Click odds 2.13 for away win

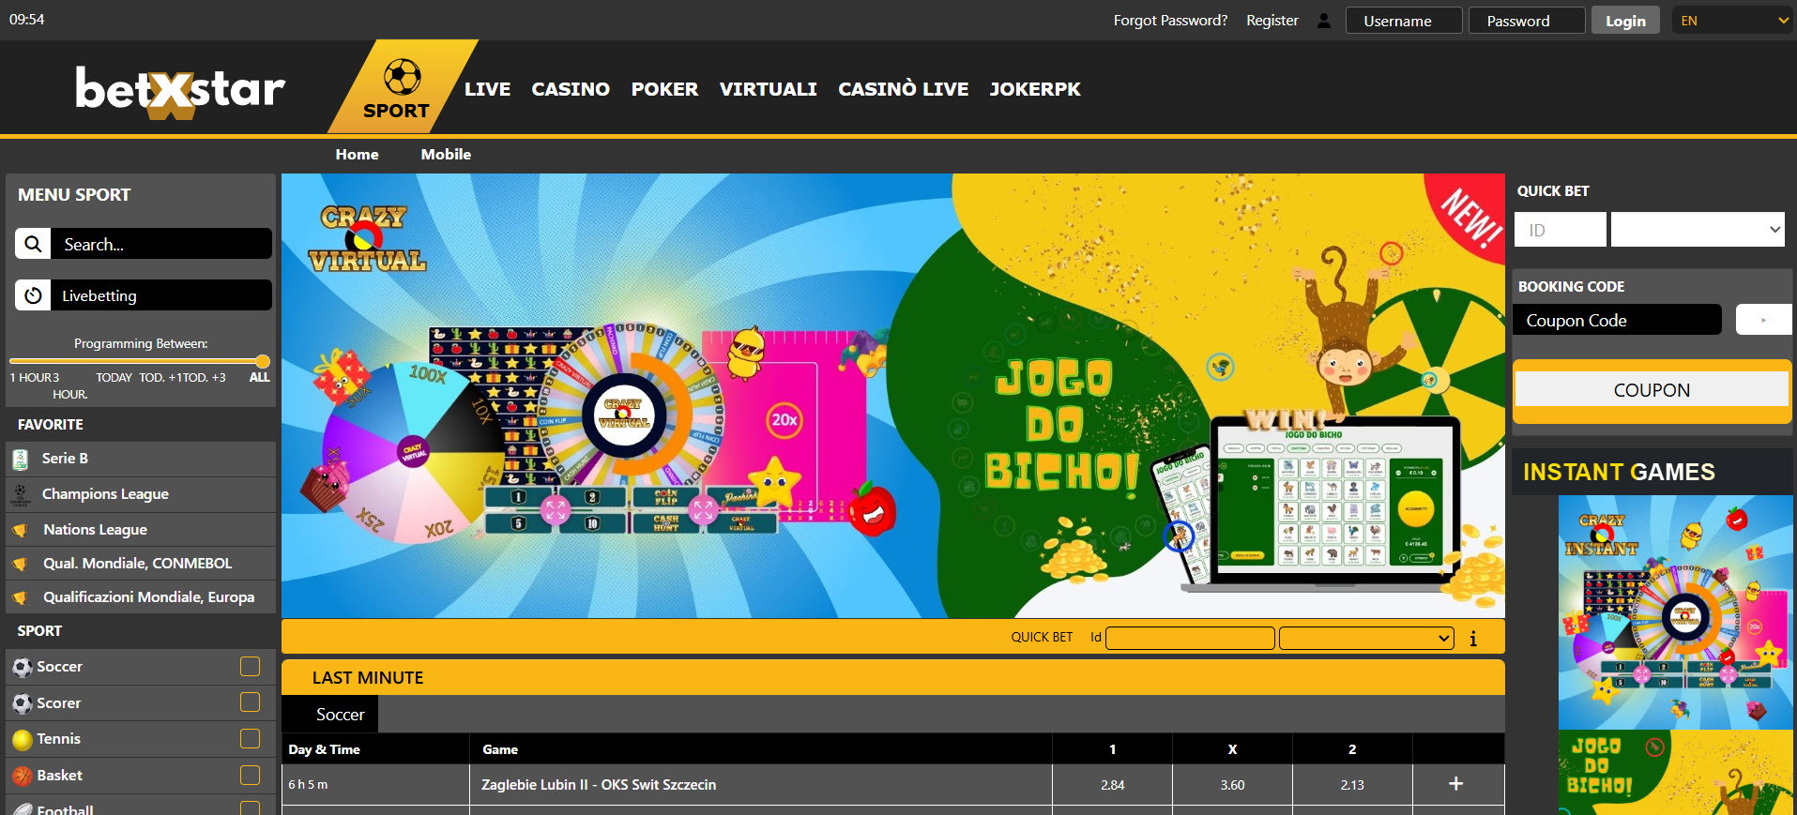point(1352,785)
